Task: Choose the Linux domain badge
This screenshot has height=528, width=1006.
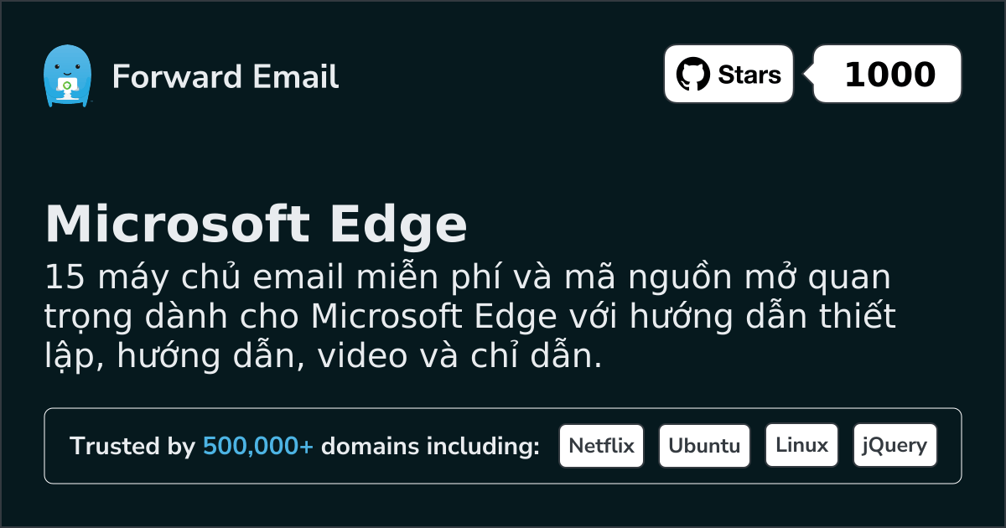Action: (801, 446)
